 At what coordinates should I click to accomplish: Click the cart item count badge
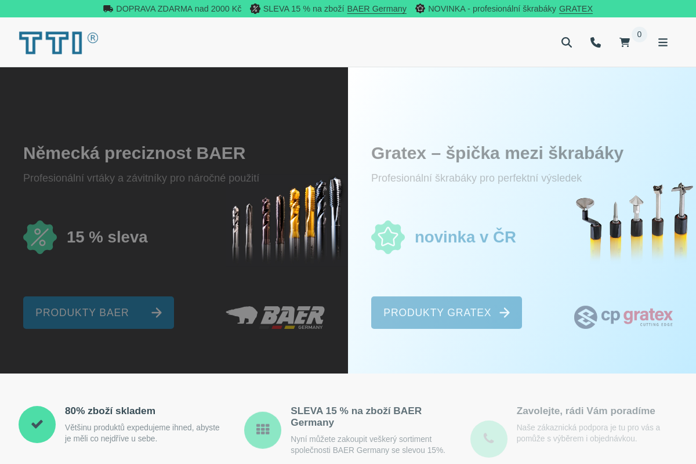coord(639,34)
